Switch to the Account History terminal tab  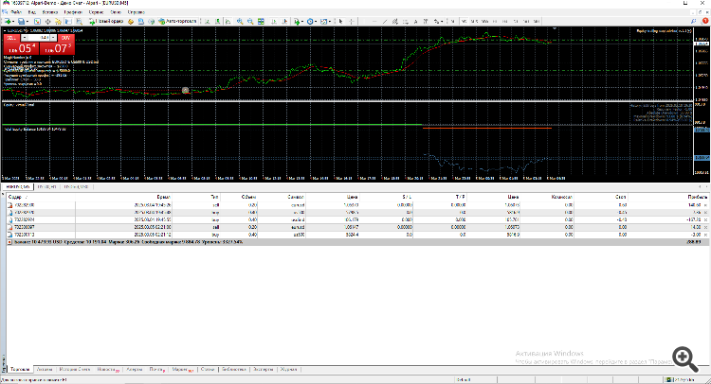point(75,370)
